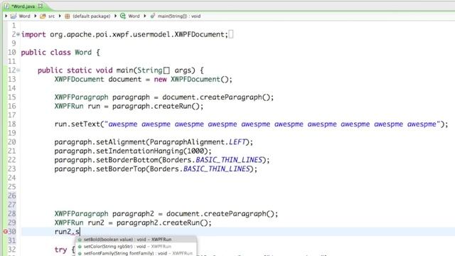The width and height of the screenshot is (455, 256).
Task: Click 'paragraph2.createRun()' on line 29
Action: point(162,223)
